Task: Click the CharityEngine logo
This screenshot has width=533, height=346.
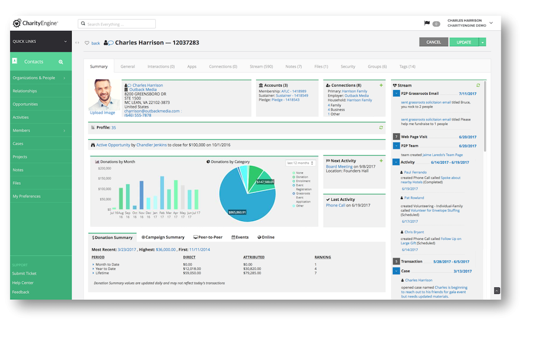Action: [36, 23]
